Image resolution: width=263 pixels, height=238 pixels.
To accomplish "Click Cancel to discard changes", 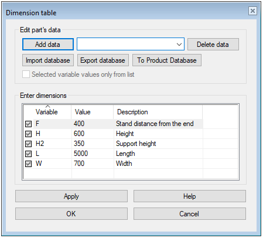I will [190, 213].
